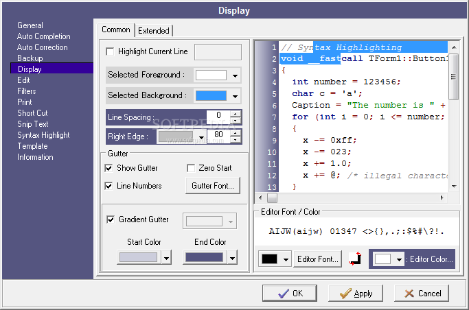Decrease Line Spacing with down spinner
This screenshot has width=469, height=310.
click(236, 121)
